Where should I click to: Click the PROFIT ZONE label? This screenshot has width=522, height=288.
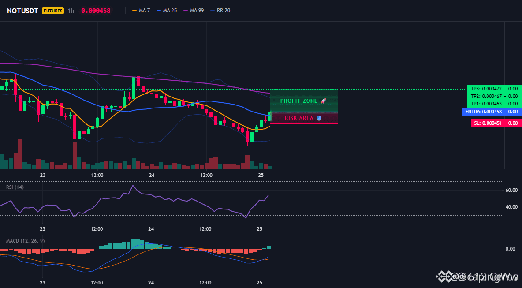coord(299,101)
